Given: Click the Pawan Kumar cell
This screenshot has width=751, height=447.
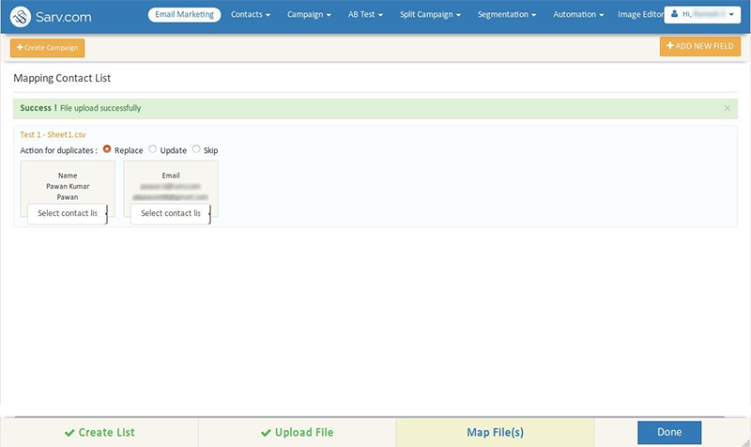Looking at the screenshot, I should pyautogui.click(x=68, y=186).
